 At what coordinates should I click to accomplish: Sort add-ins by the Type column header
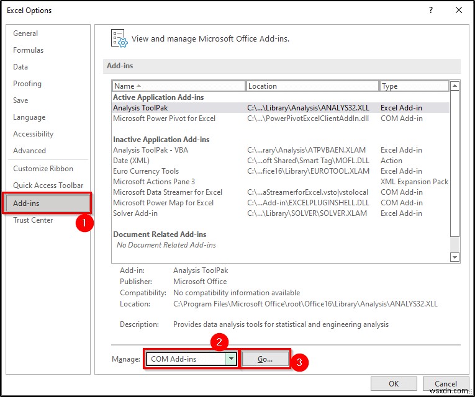click(x=414, y=86)
